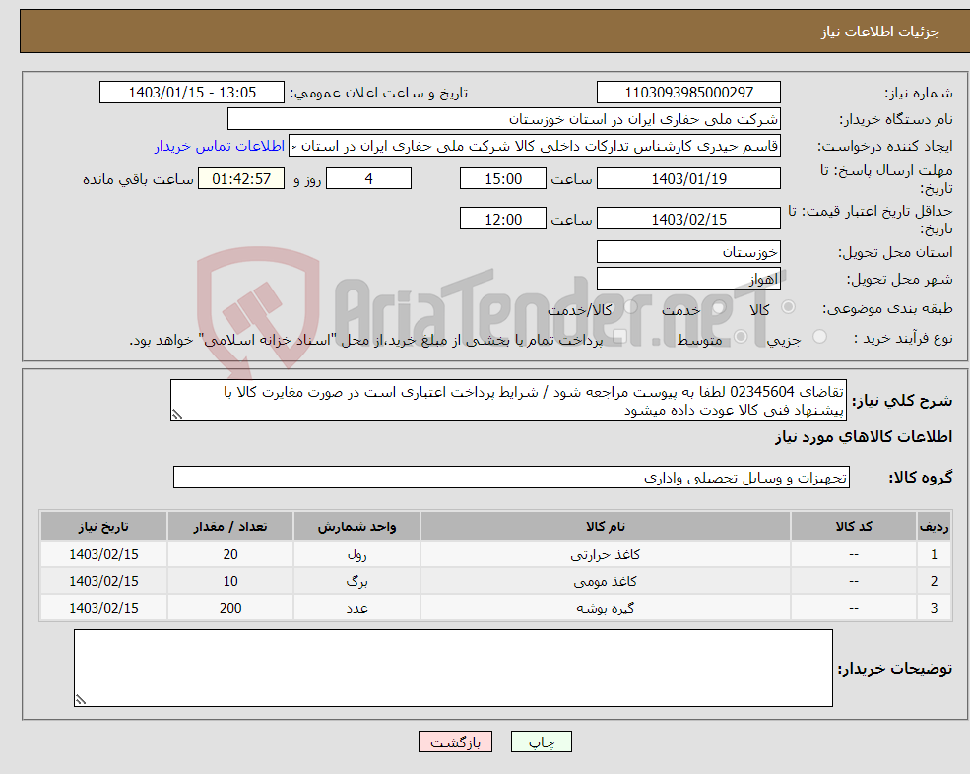The width and height of the screenshot is (970, 774).
Task: Click the remaining days field showing 4
Action: 368,179
